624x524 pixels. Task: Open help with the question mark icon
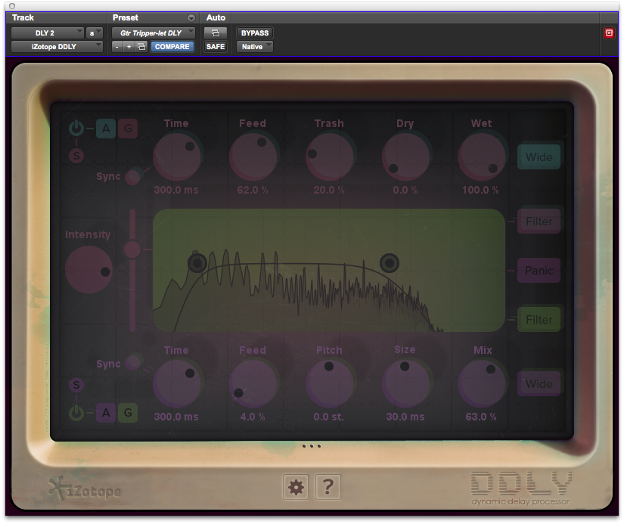point(328,487)
